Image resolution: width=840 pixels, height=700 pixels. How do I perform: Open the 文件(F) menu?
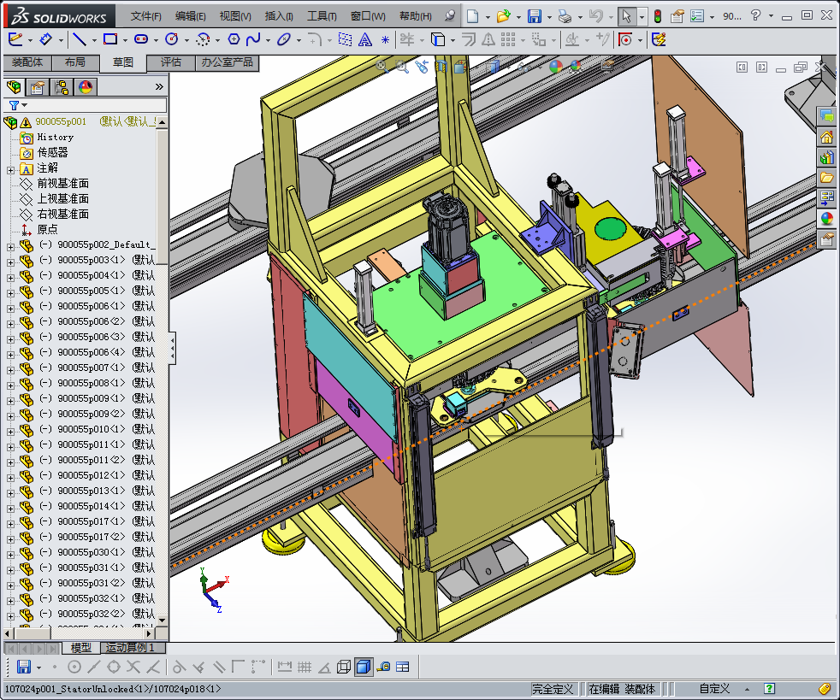click(x=145, y=16)
